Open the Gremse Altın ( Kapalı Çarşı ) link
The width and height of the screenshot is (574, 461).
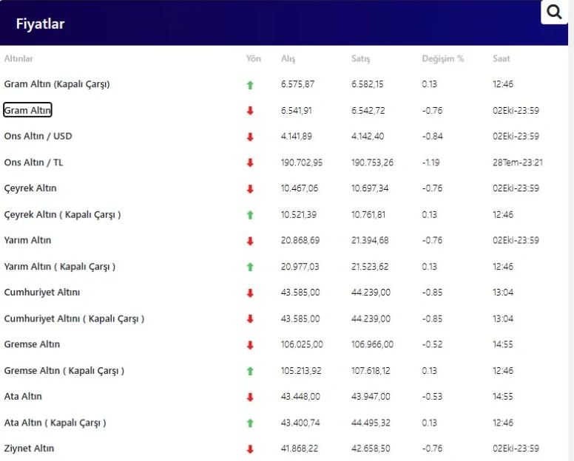coord(64,371)
